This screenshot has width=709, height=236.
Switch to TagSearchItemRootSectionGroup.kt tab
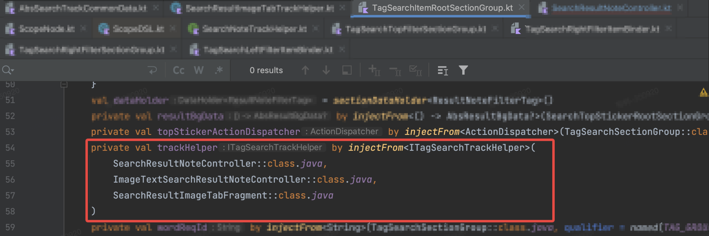click(x=442, y=8)
